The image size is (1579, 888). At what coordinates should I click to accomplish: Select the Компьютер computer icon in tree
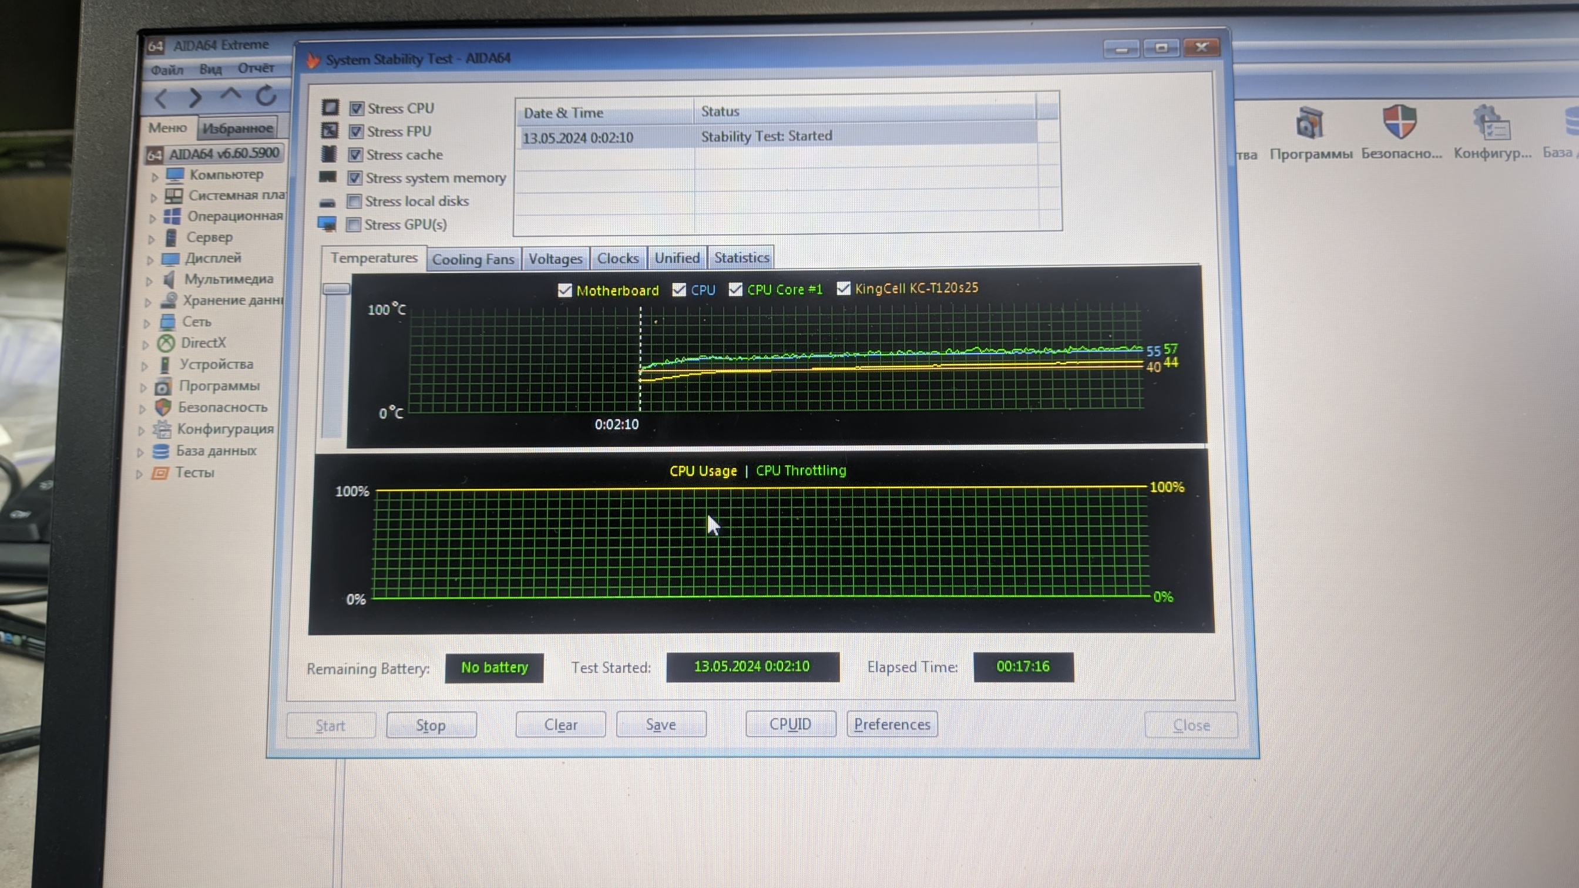(x=175, y=175)
